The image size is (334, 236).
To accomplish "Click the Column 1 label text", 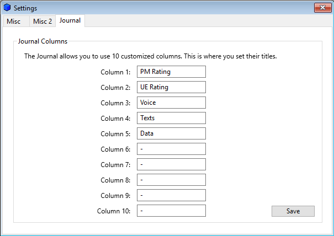I will coord(115,72).
